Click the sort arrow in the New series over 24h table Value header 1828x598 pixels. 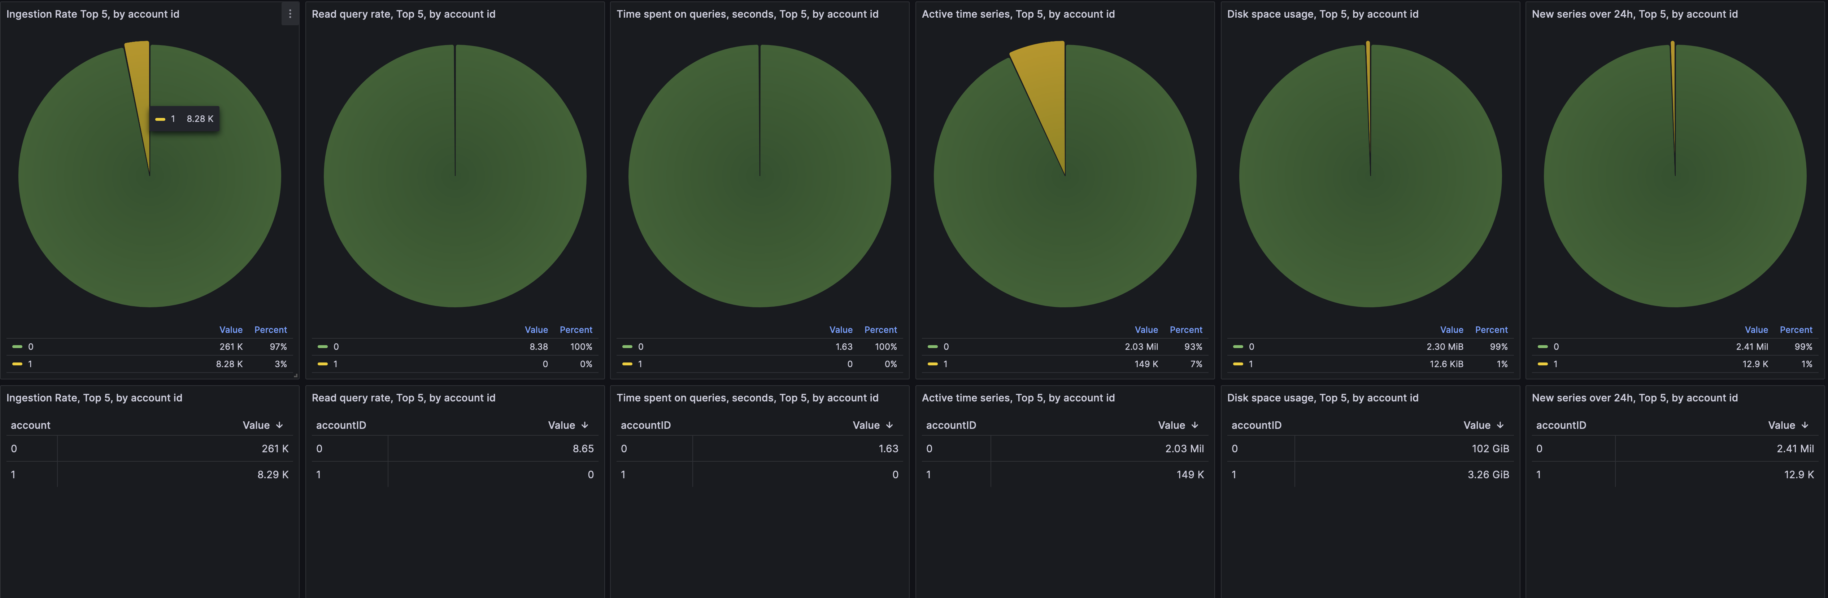[x=1805, y=425]
